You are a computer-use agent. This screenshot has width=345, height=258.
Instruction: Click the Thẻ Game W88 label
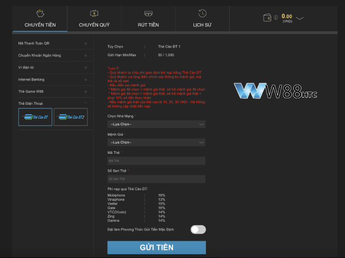[x=31, y=91]
